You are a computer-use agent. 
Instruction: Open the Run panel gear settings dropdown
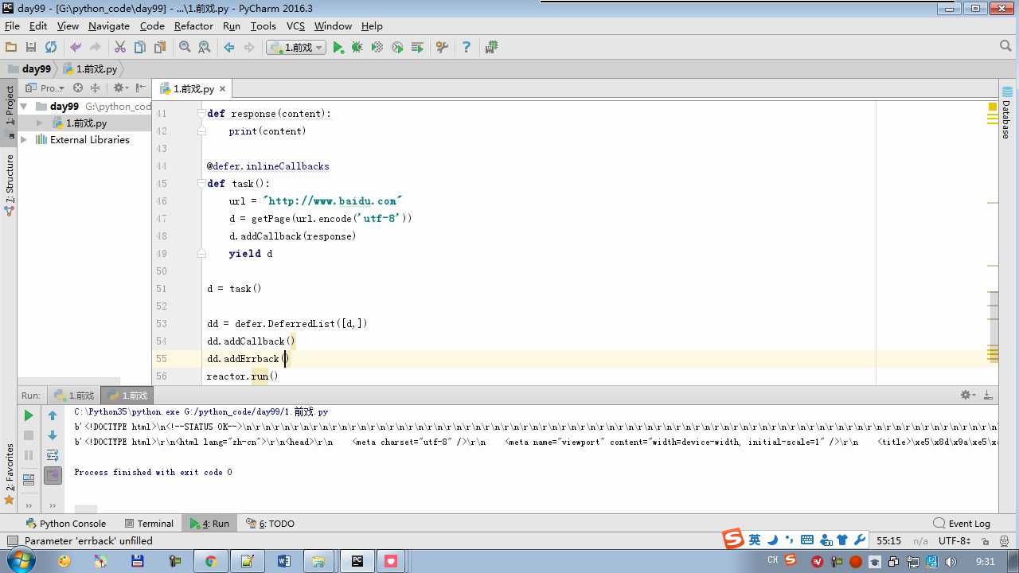point(968,395)
